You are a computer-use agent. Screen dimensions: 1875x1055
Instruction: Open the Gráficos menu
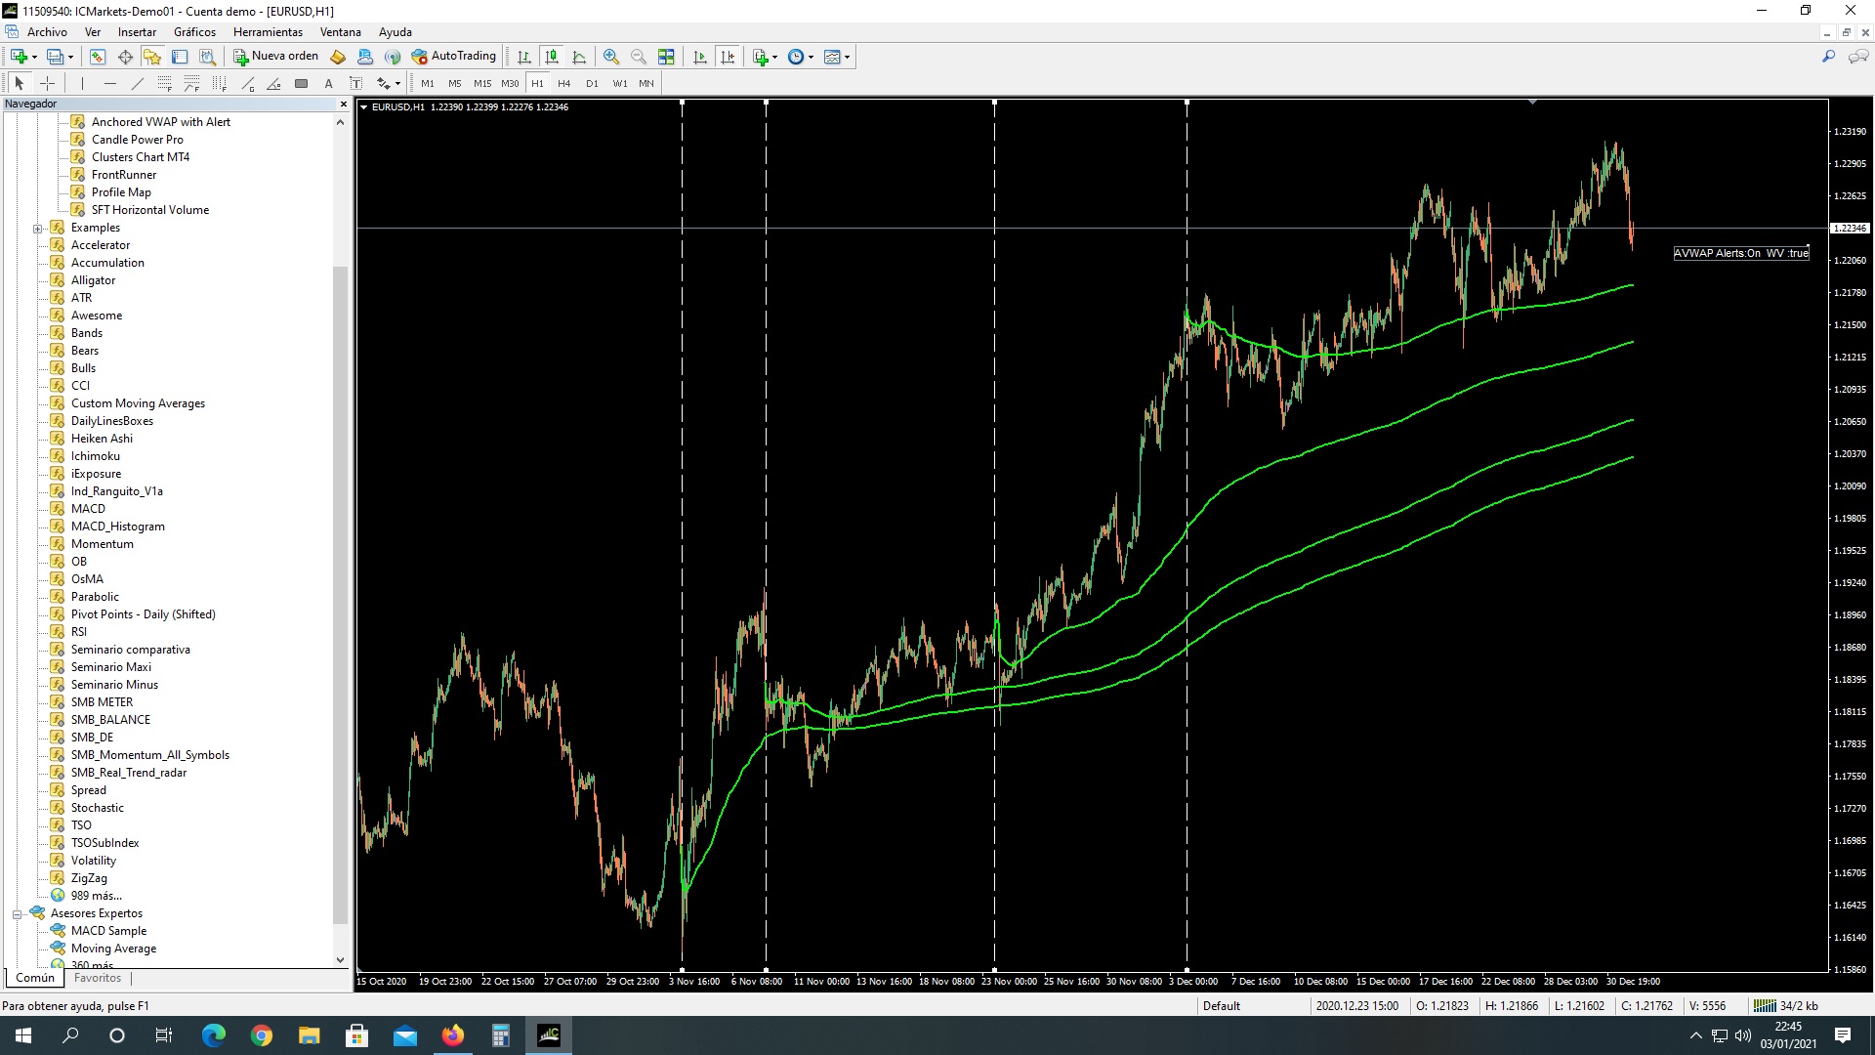point(194,32)
